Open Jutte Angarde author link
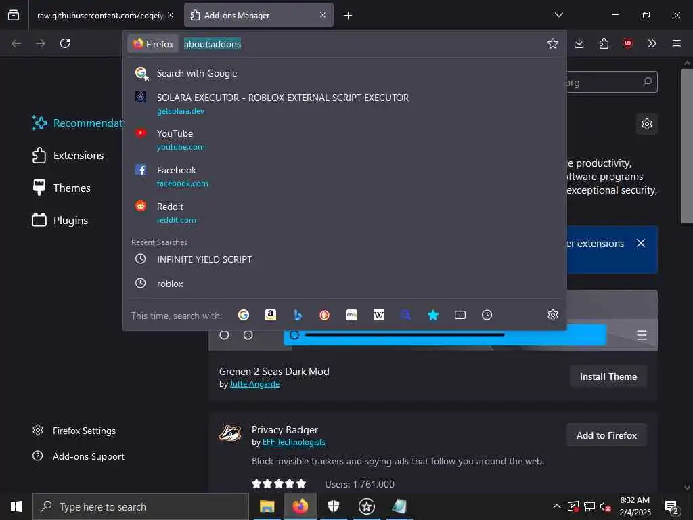The height and width of the screenshot is (520, 693). [254, 384]
